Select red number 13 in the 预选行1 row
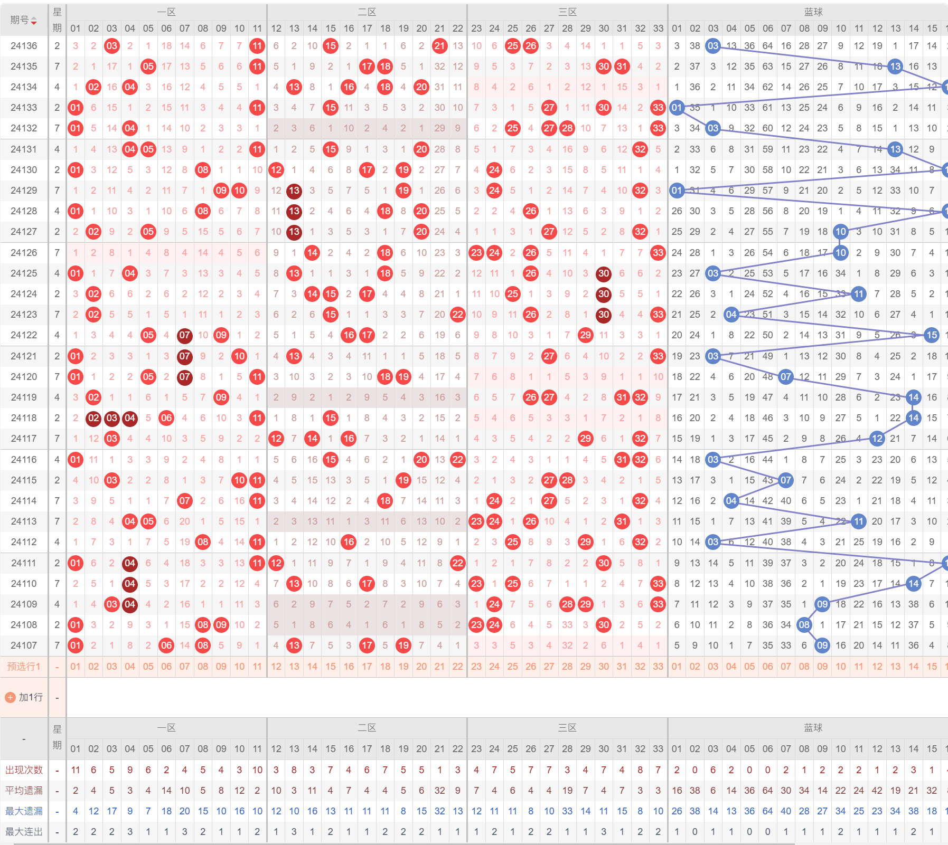The width and height of the screenshot is (948, 845). (294, 667)
